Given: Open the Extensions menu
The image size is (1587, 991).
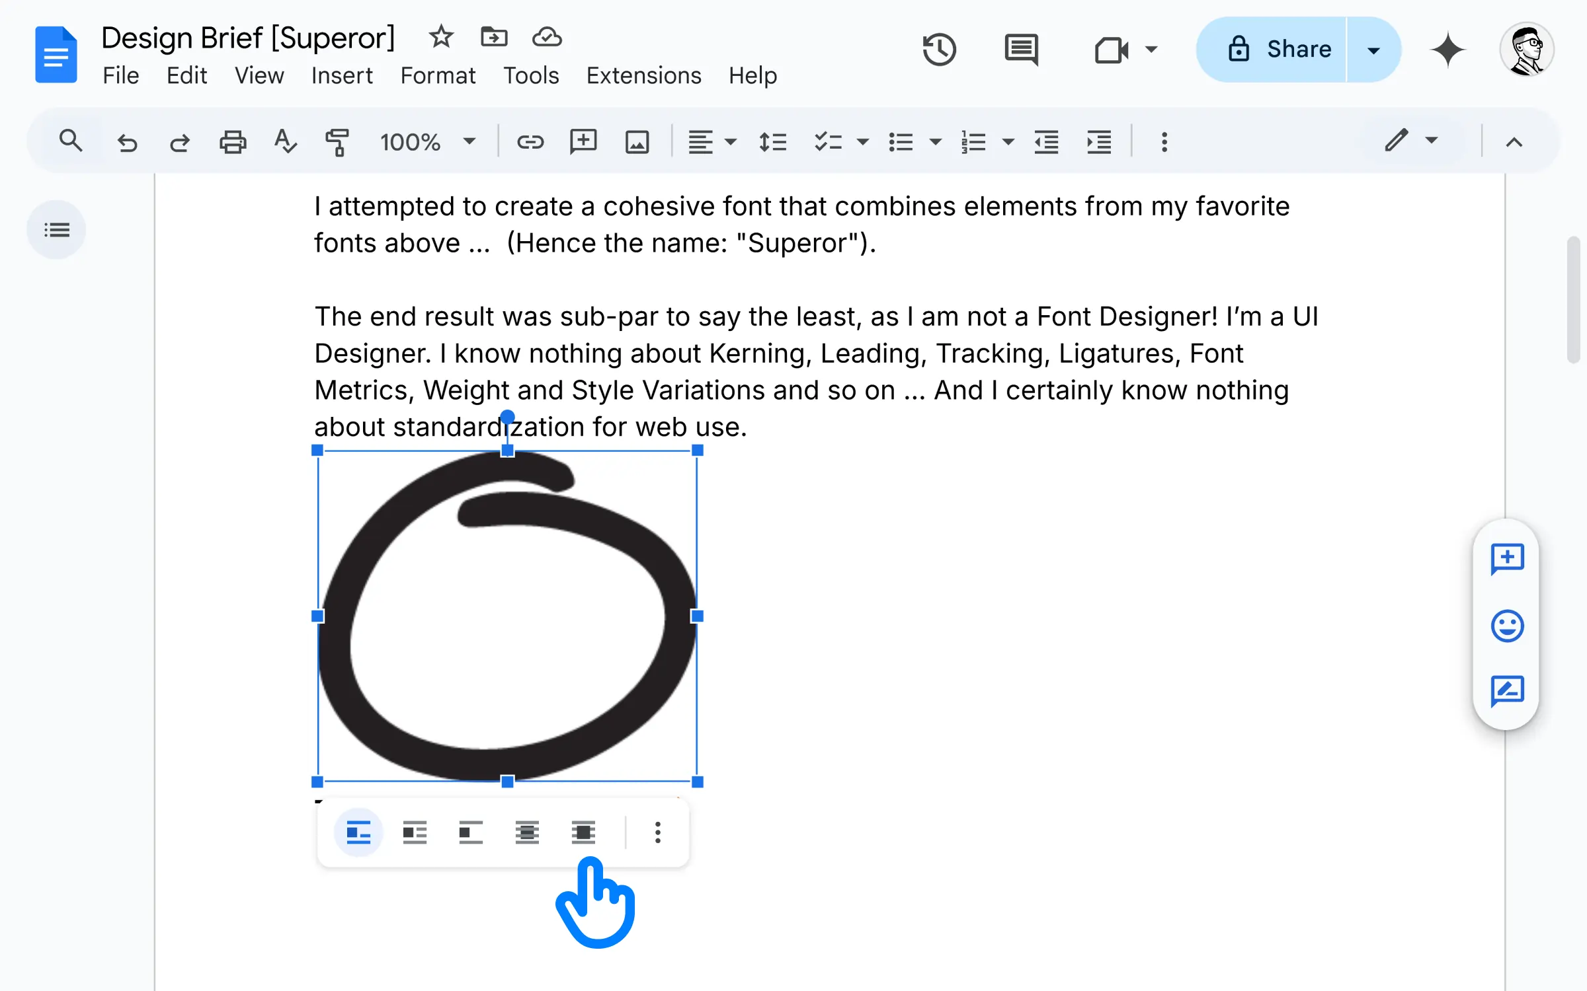Looking at the screenshot, I should 645,75.
